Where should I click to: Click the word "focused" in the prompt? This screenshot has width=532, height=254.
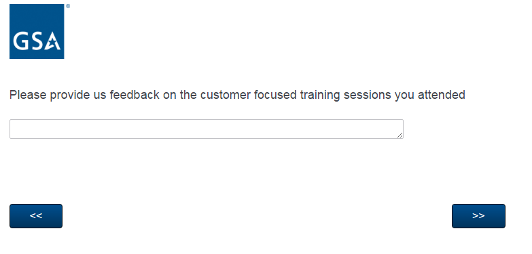[x=275, y=95]
